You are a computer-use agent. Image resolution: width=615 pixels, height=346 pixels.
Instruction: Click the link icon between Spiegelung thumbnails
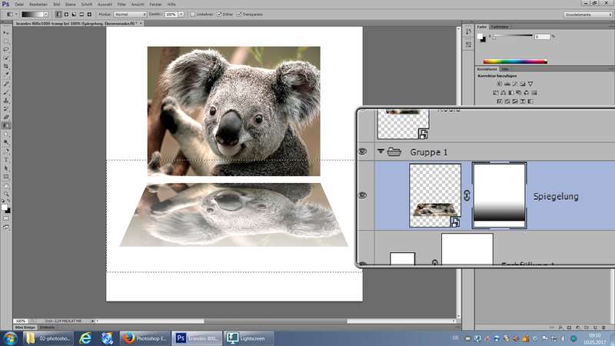tap(467, 196)
